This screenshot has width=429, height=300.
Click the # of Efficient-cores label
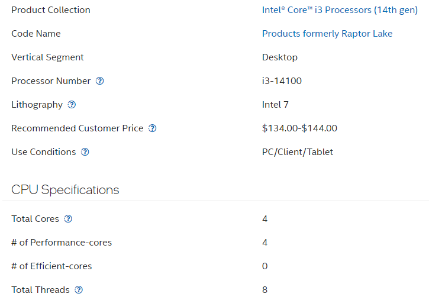tap(51, 266)
